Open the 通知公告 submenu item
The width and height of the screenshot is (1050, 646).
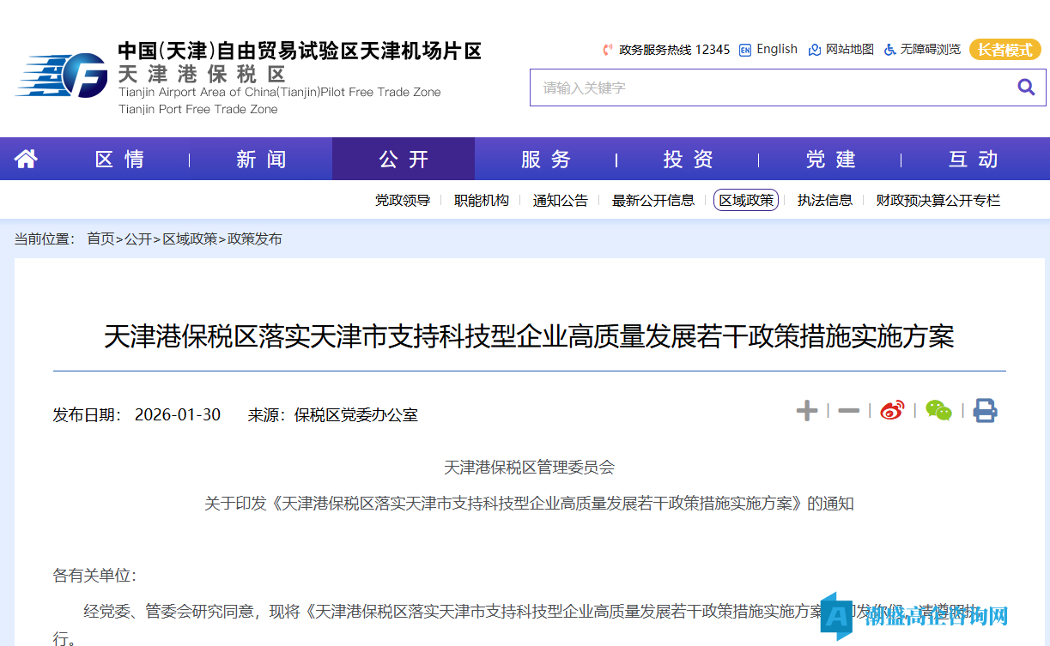[x=560, y=200]
